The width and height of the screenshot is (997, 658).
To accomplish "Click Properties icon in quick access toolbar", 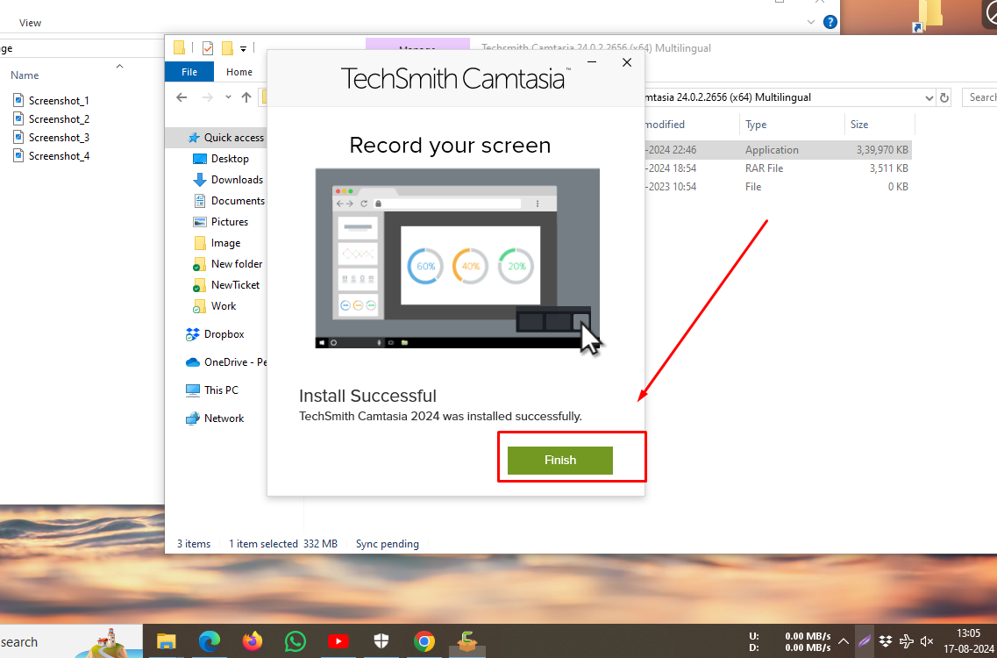I will pos(208,47).
